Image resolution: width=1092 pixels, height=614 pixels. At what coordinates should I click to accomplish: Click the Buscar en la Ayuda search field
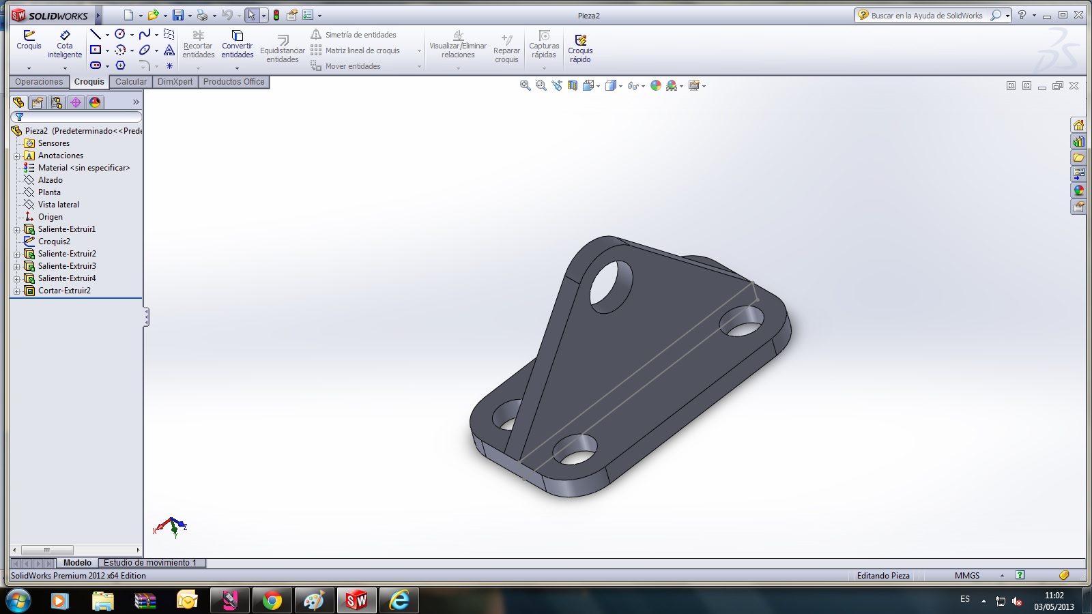click(x=927, y=15)
